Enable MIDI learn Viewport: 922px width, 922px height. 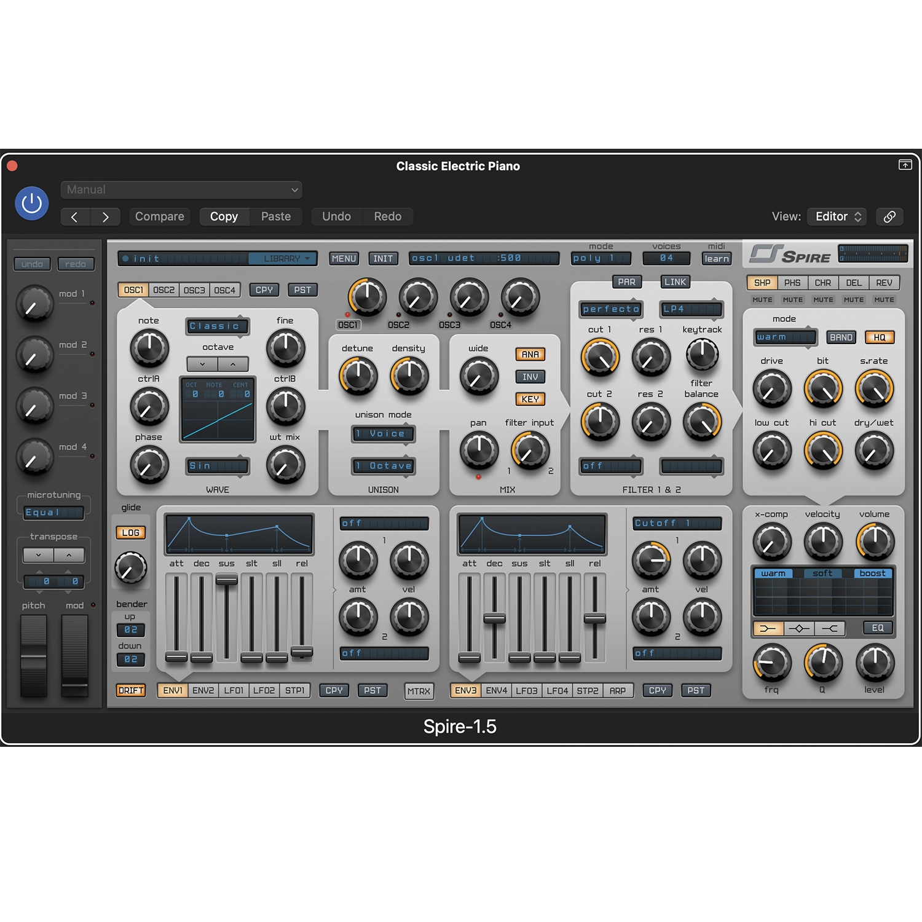(x=717, y=258)
